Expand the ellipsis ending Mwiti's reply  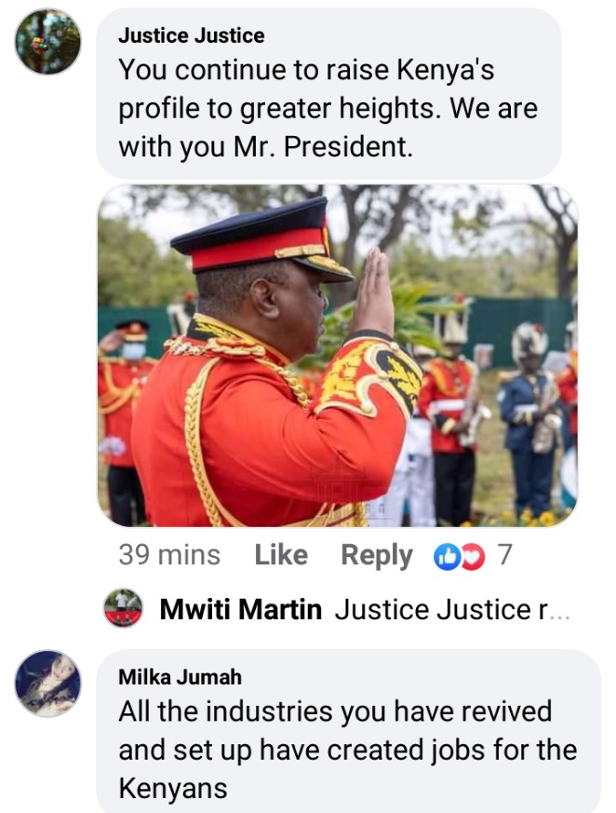tap(559, 615)
